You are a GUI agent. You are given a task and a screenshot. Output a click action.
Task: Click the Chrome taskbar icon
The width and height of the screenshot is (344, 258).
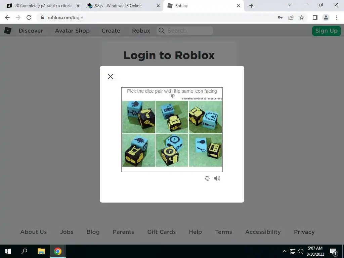click(58, 251)
